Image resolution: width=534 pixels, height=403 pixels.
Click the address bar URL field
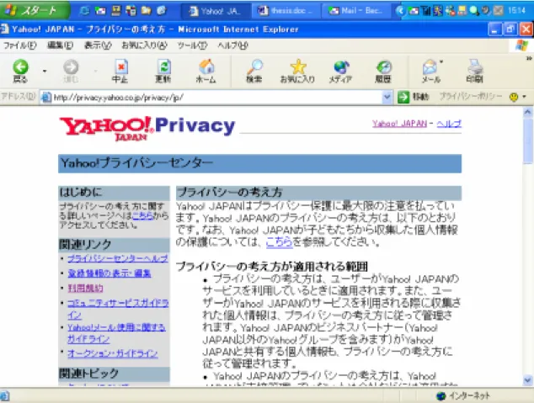coord(216,98)
